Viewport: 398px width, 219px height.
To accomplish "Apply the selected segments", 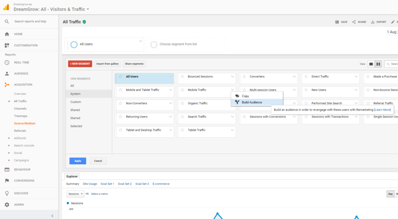I will point(78,161).
